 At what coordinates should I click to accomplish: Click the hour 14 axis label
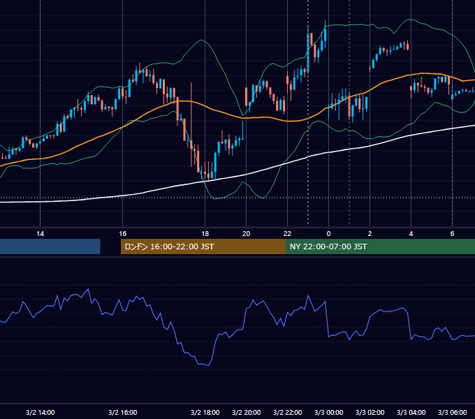[41, 234]
